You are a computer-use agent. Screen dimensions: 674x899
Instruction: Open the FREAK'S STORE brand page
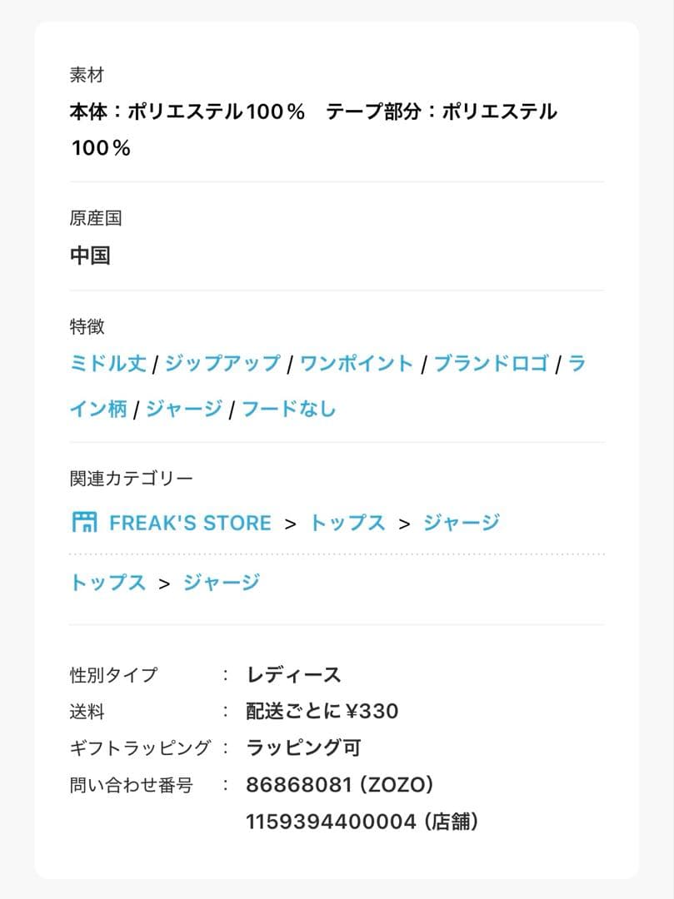190,522
